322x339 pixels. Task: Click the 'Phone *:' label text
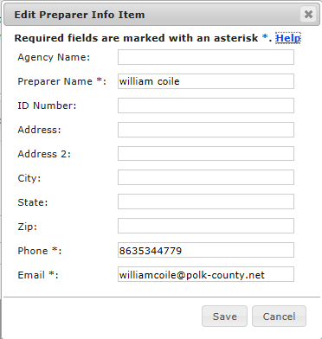[x=40, y=251]
